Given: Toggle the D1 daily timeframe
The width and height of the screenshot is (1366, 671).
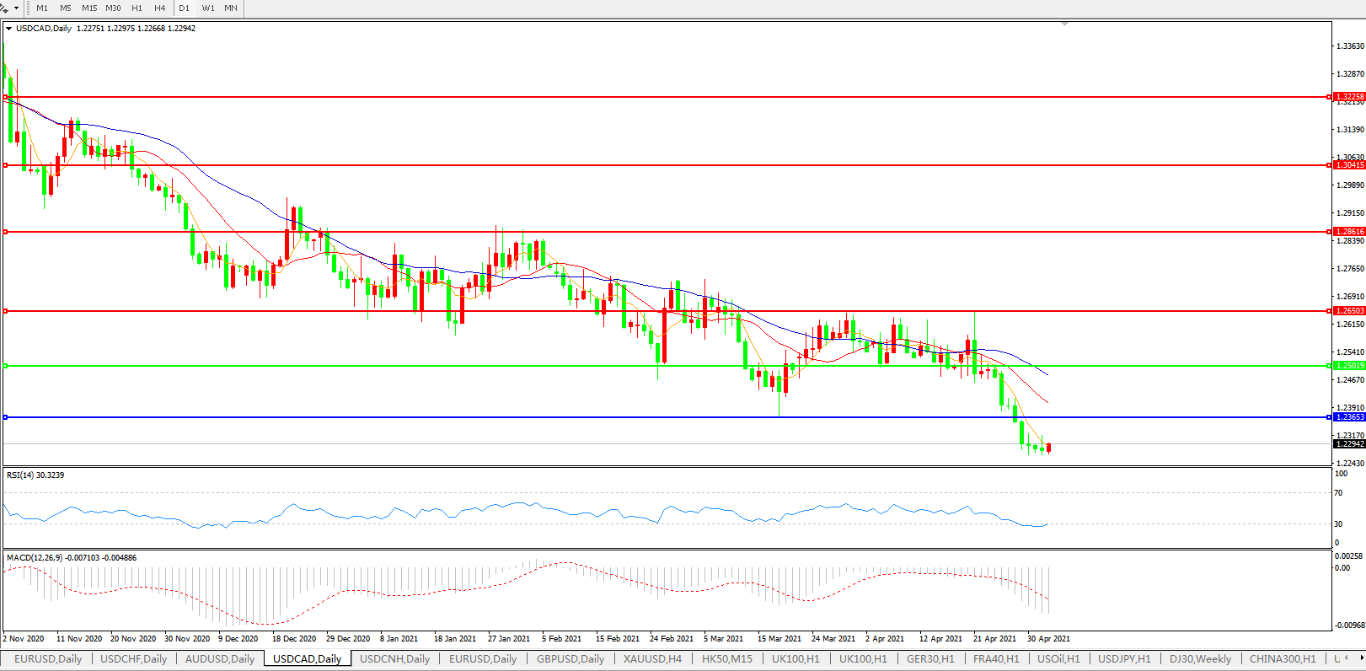Looking at the screenshot, I should [x=184, y=8].
